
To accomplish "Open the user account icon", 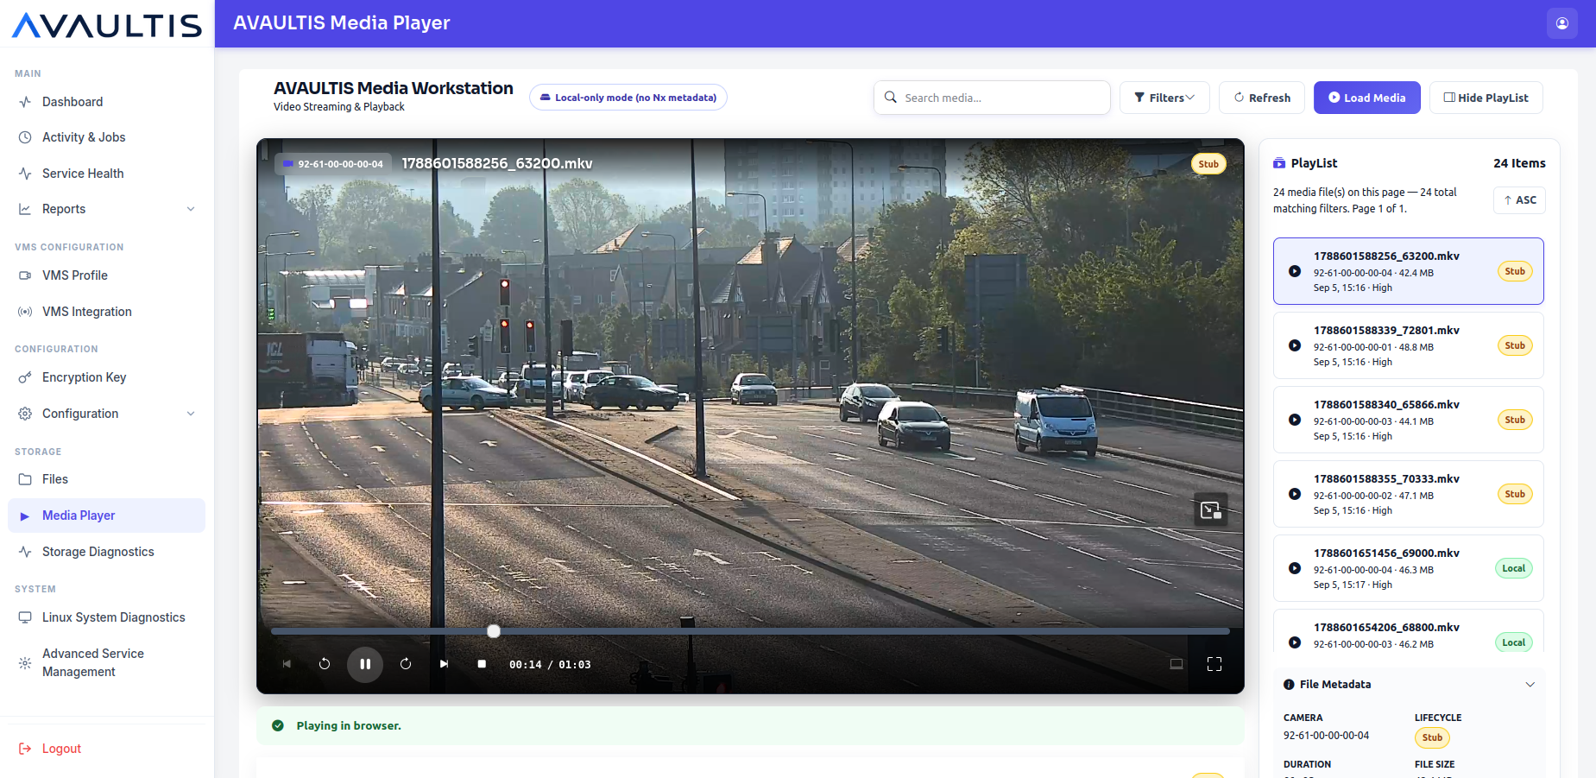I will (1562, 23).
